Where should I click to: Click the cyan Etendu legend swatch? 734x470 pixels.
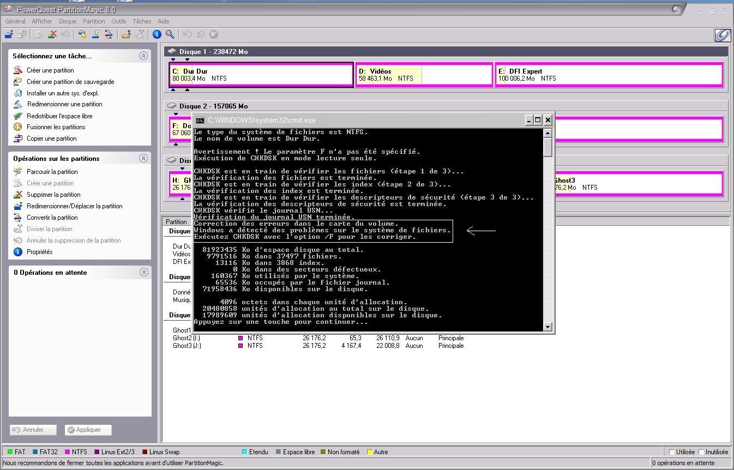click(x=244, y=452)
